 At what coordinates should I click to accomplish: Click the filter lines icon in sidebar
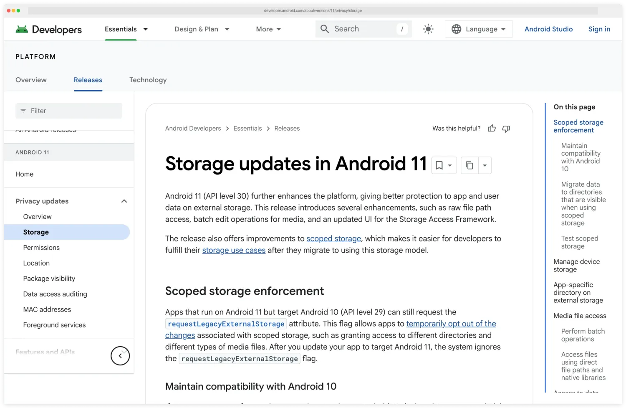[x=23, y=111]
